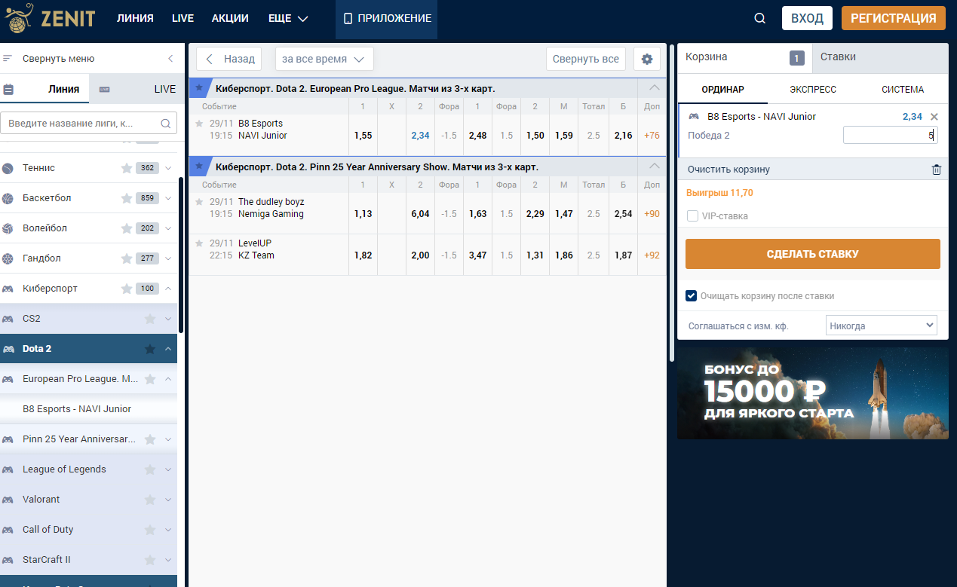Star The dudley boyz match row

(x=199, y=201)
